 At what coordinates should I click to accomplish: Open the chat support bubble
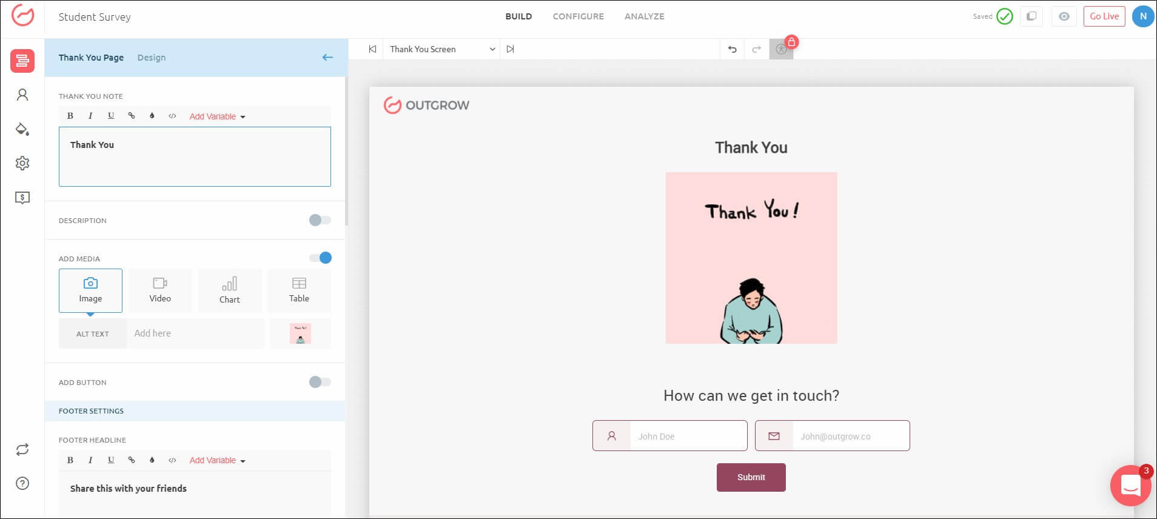[1130, 485]
